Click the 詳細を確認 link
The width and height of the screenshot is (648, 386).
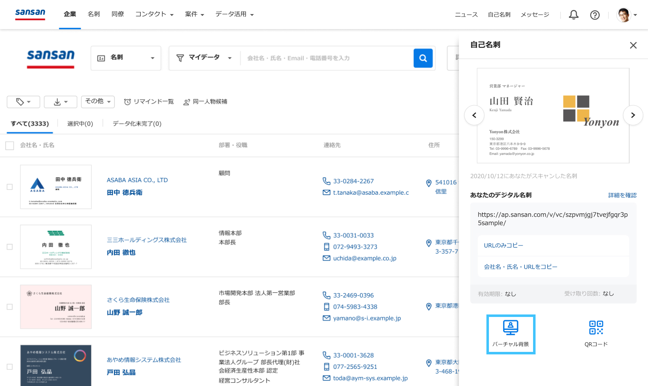(622, 195)
